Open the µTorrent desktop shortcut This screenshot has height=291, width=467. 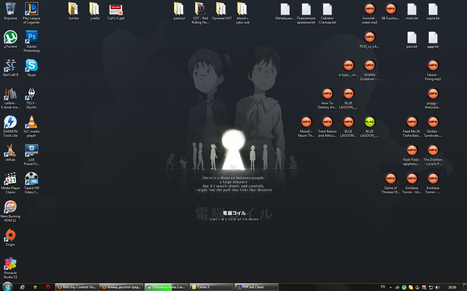coord(10,40)
